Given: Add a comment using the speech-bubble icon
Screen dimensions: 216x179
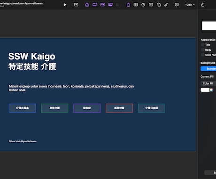Looking at the screenshot, I should (x=177, y=5).
